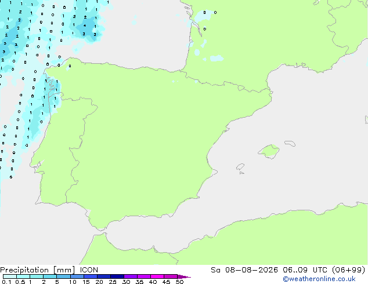
Task: Open the weatheronline.co.uk copyright link
Action: tap(319, 279)
